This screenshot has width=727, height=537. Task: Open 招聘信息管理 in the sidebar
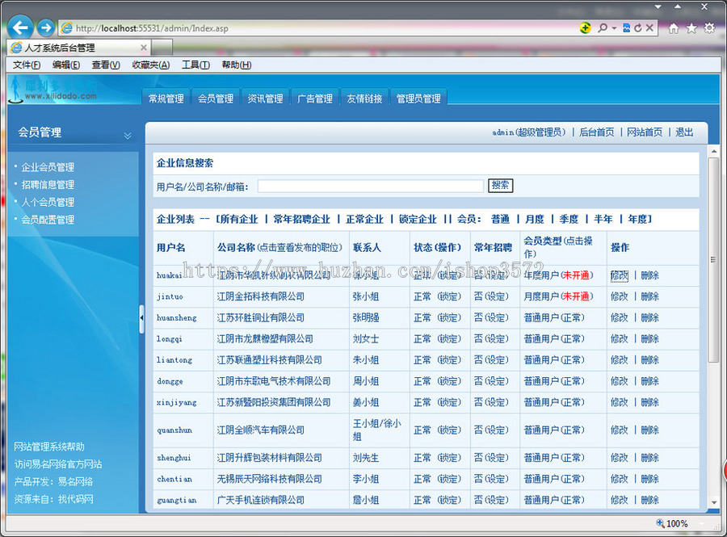point(48,185)
